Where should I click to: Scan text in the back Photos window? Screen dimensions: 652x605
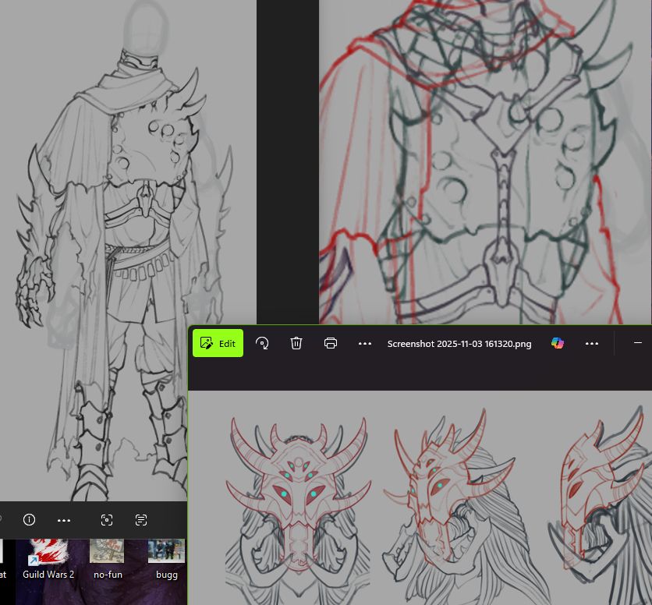click(x=141, y=520)
